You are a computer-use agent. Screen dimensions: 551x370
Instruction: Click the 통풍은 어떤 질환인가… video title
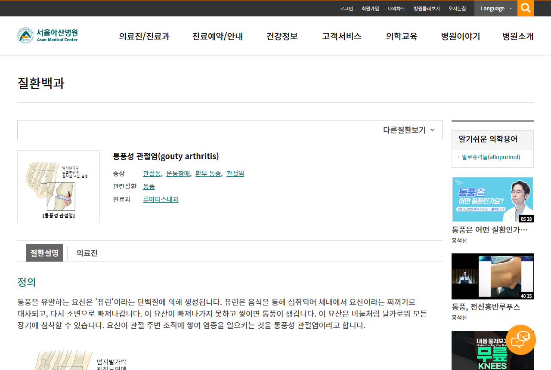[490, 230]
